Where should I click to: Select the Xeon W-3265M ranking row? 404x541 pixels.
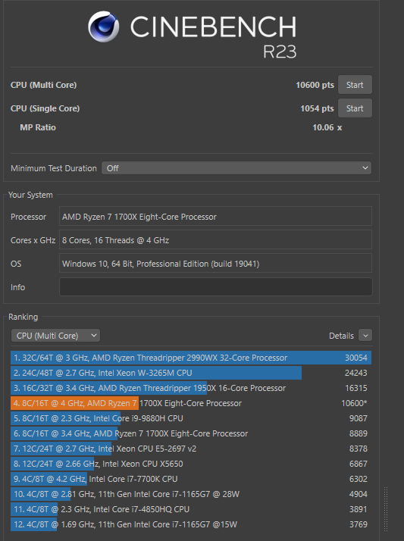coord(191,373)
